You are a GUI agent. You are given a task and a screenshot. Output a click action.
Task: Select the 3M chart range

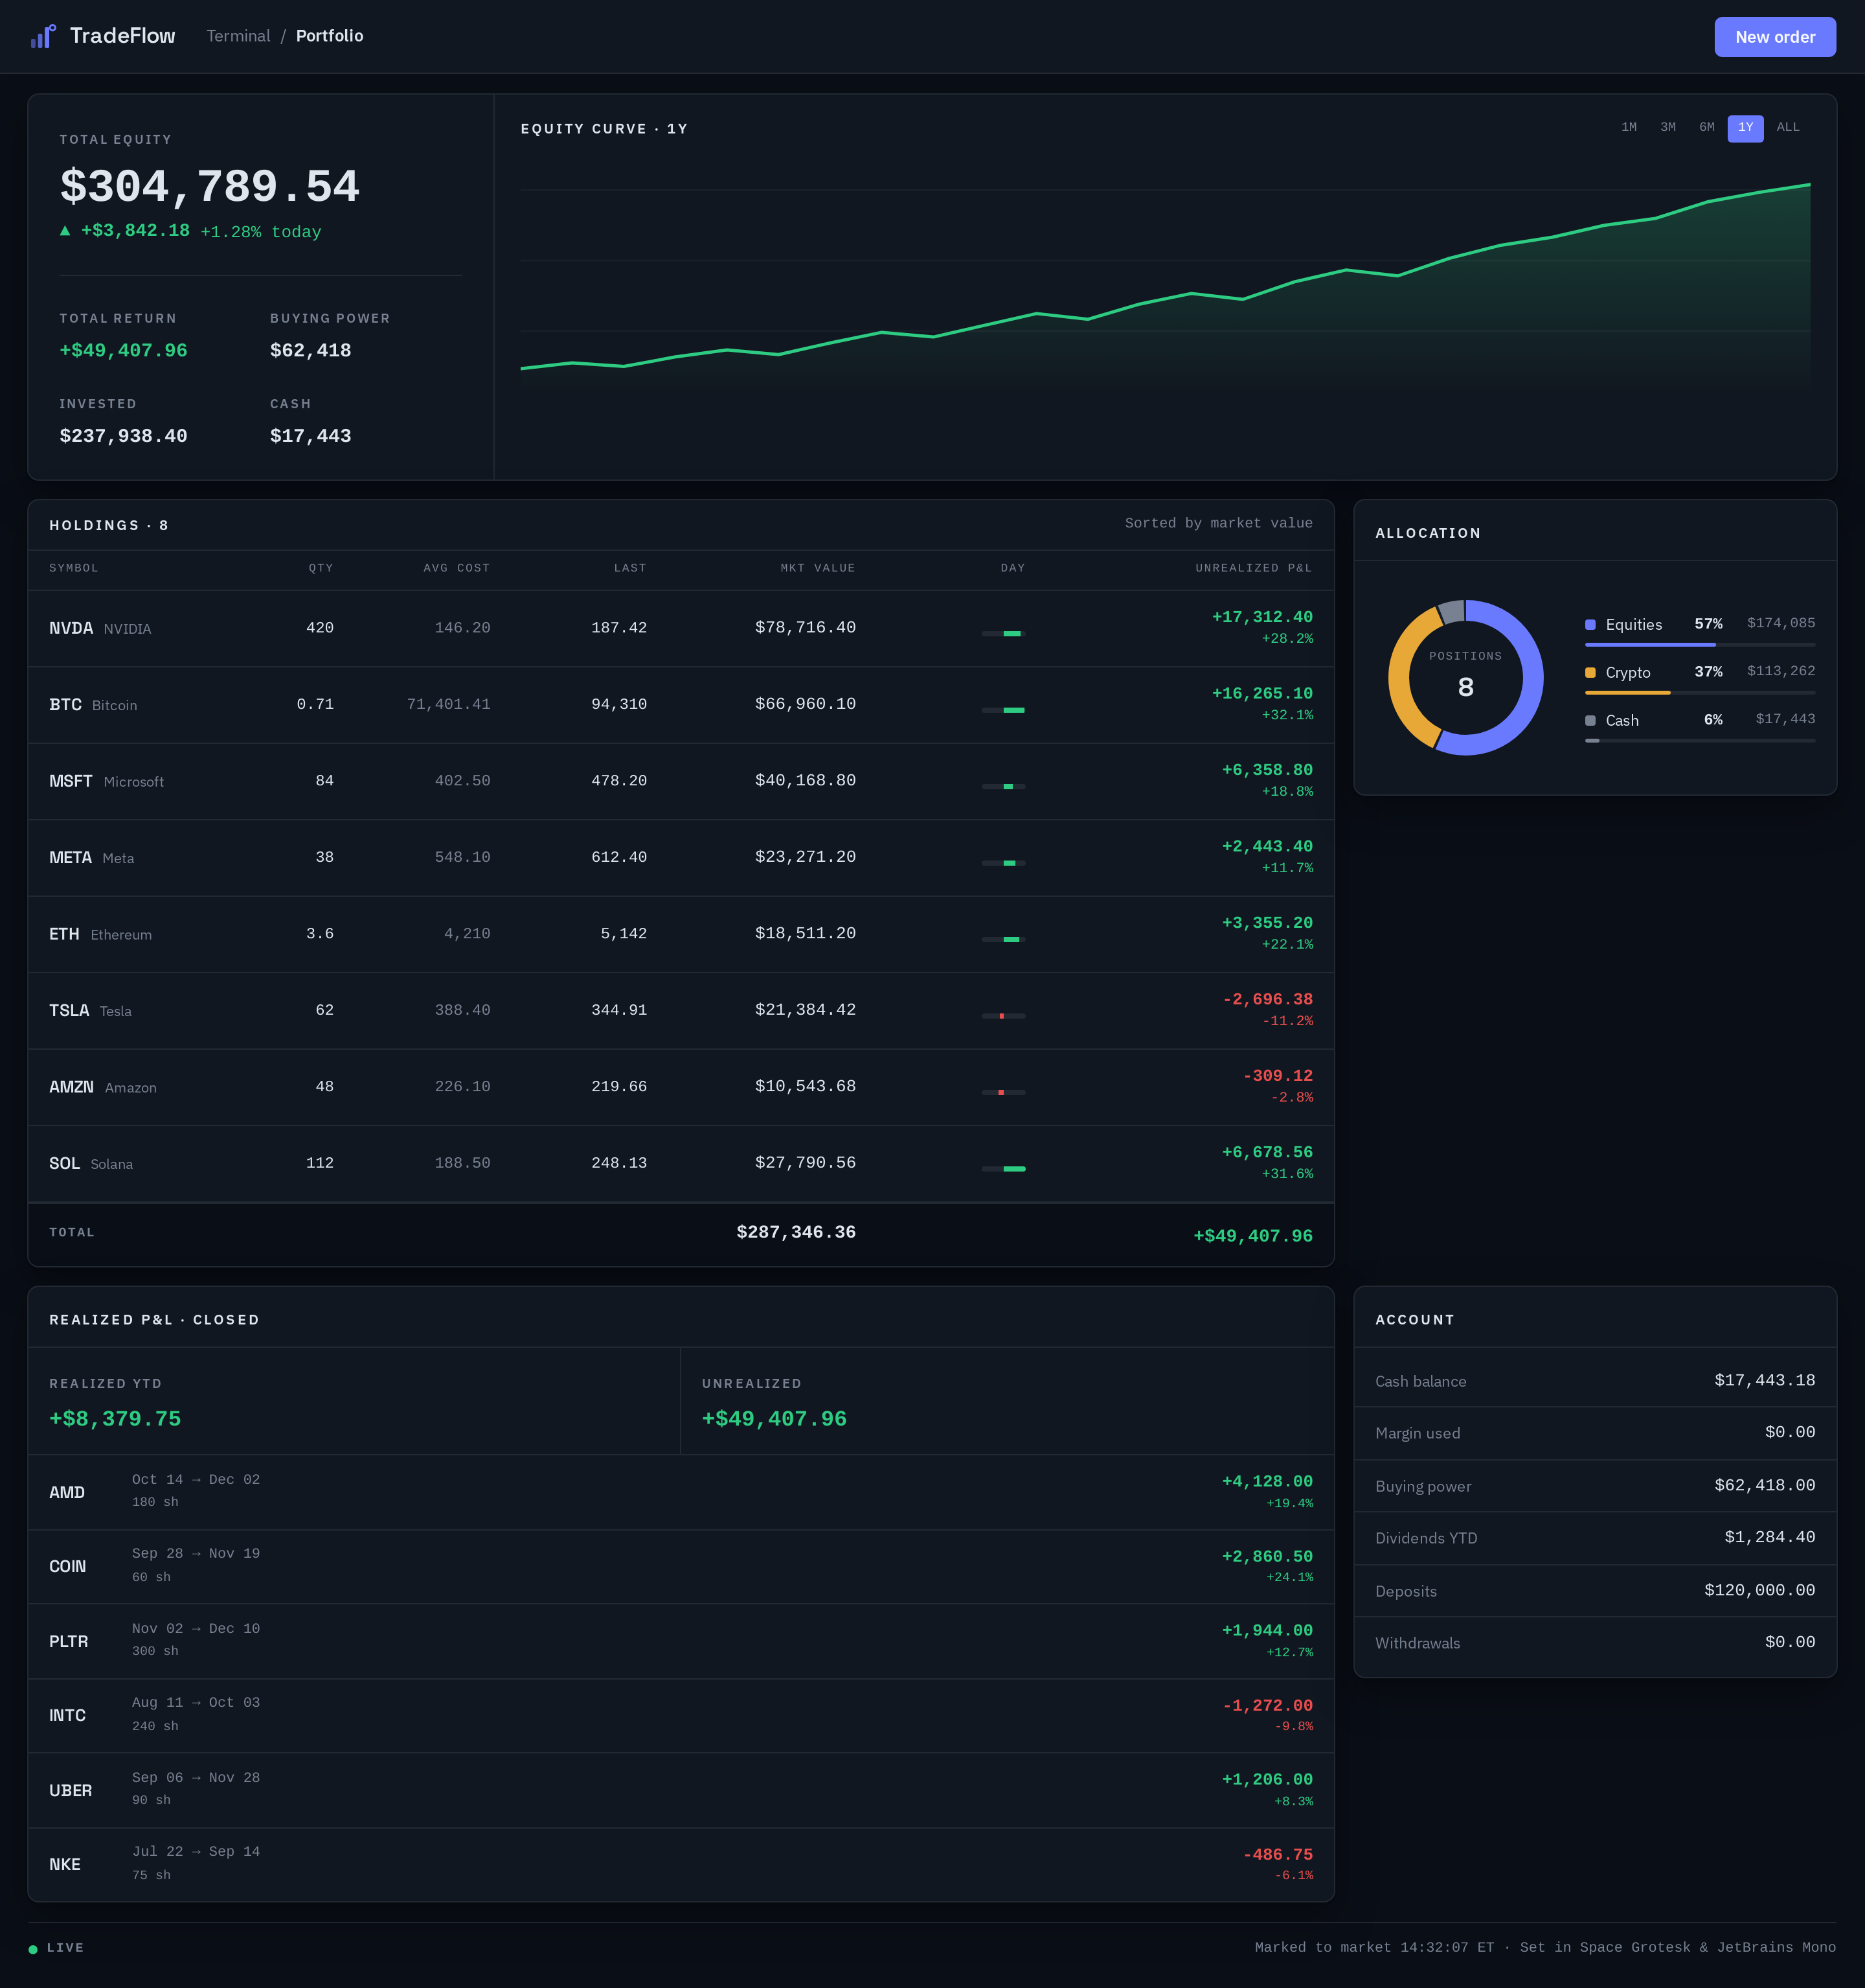(x=1668, y=128)
